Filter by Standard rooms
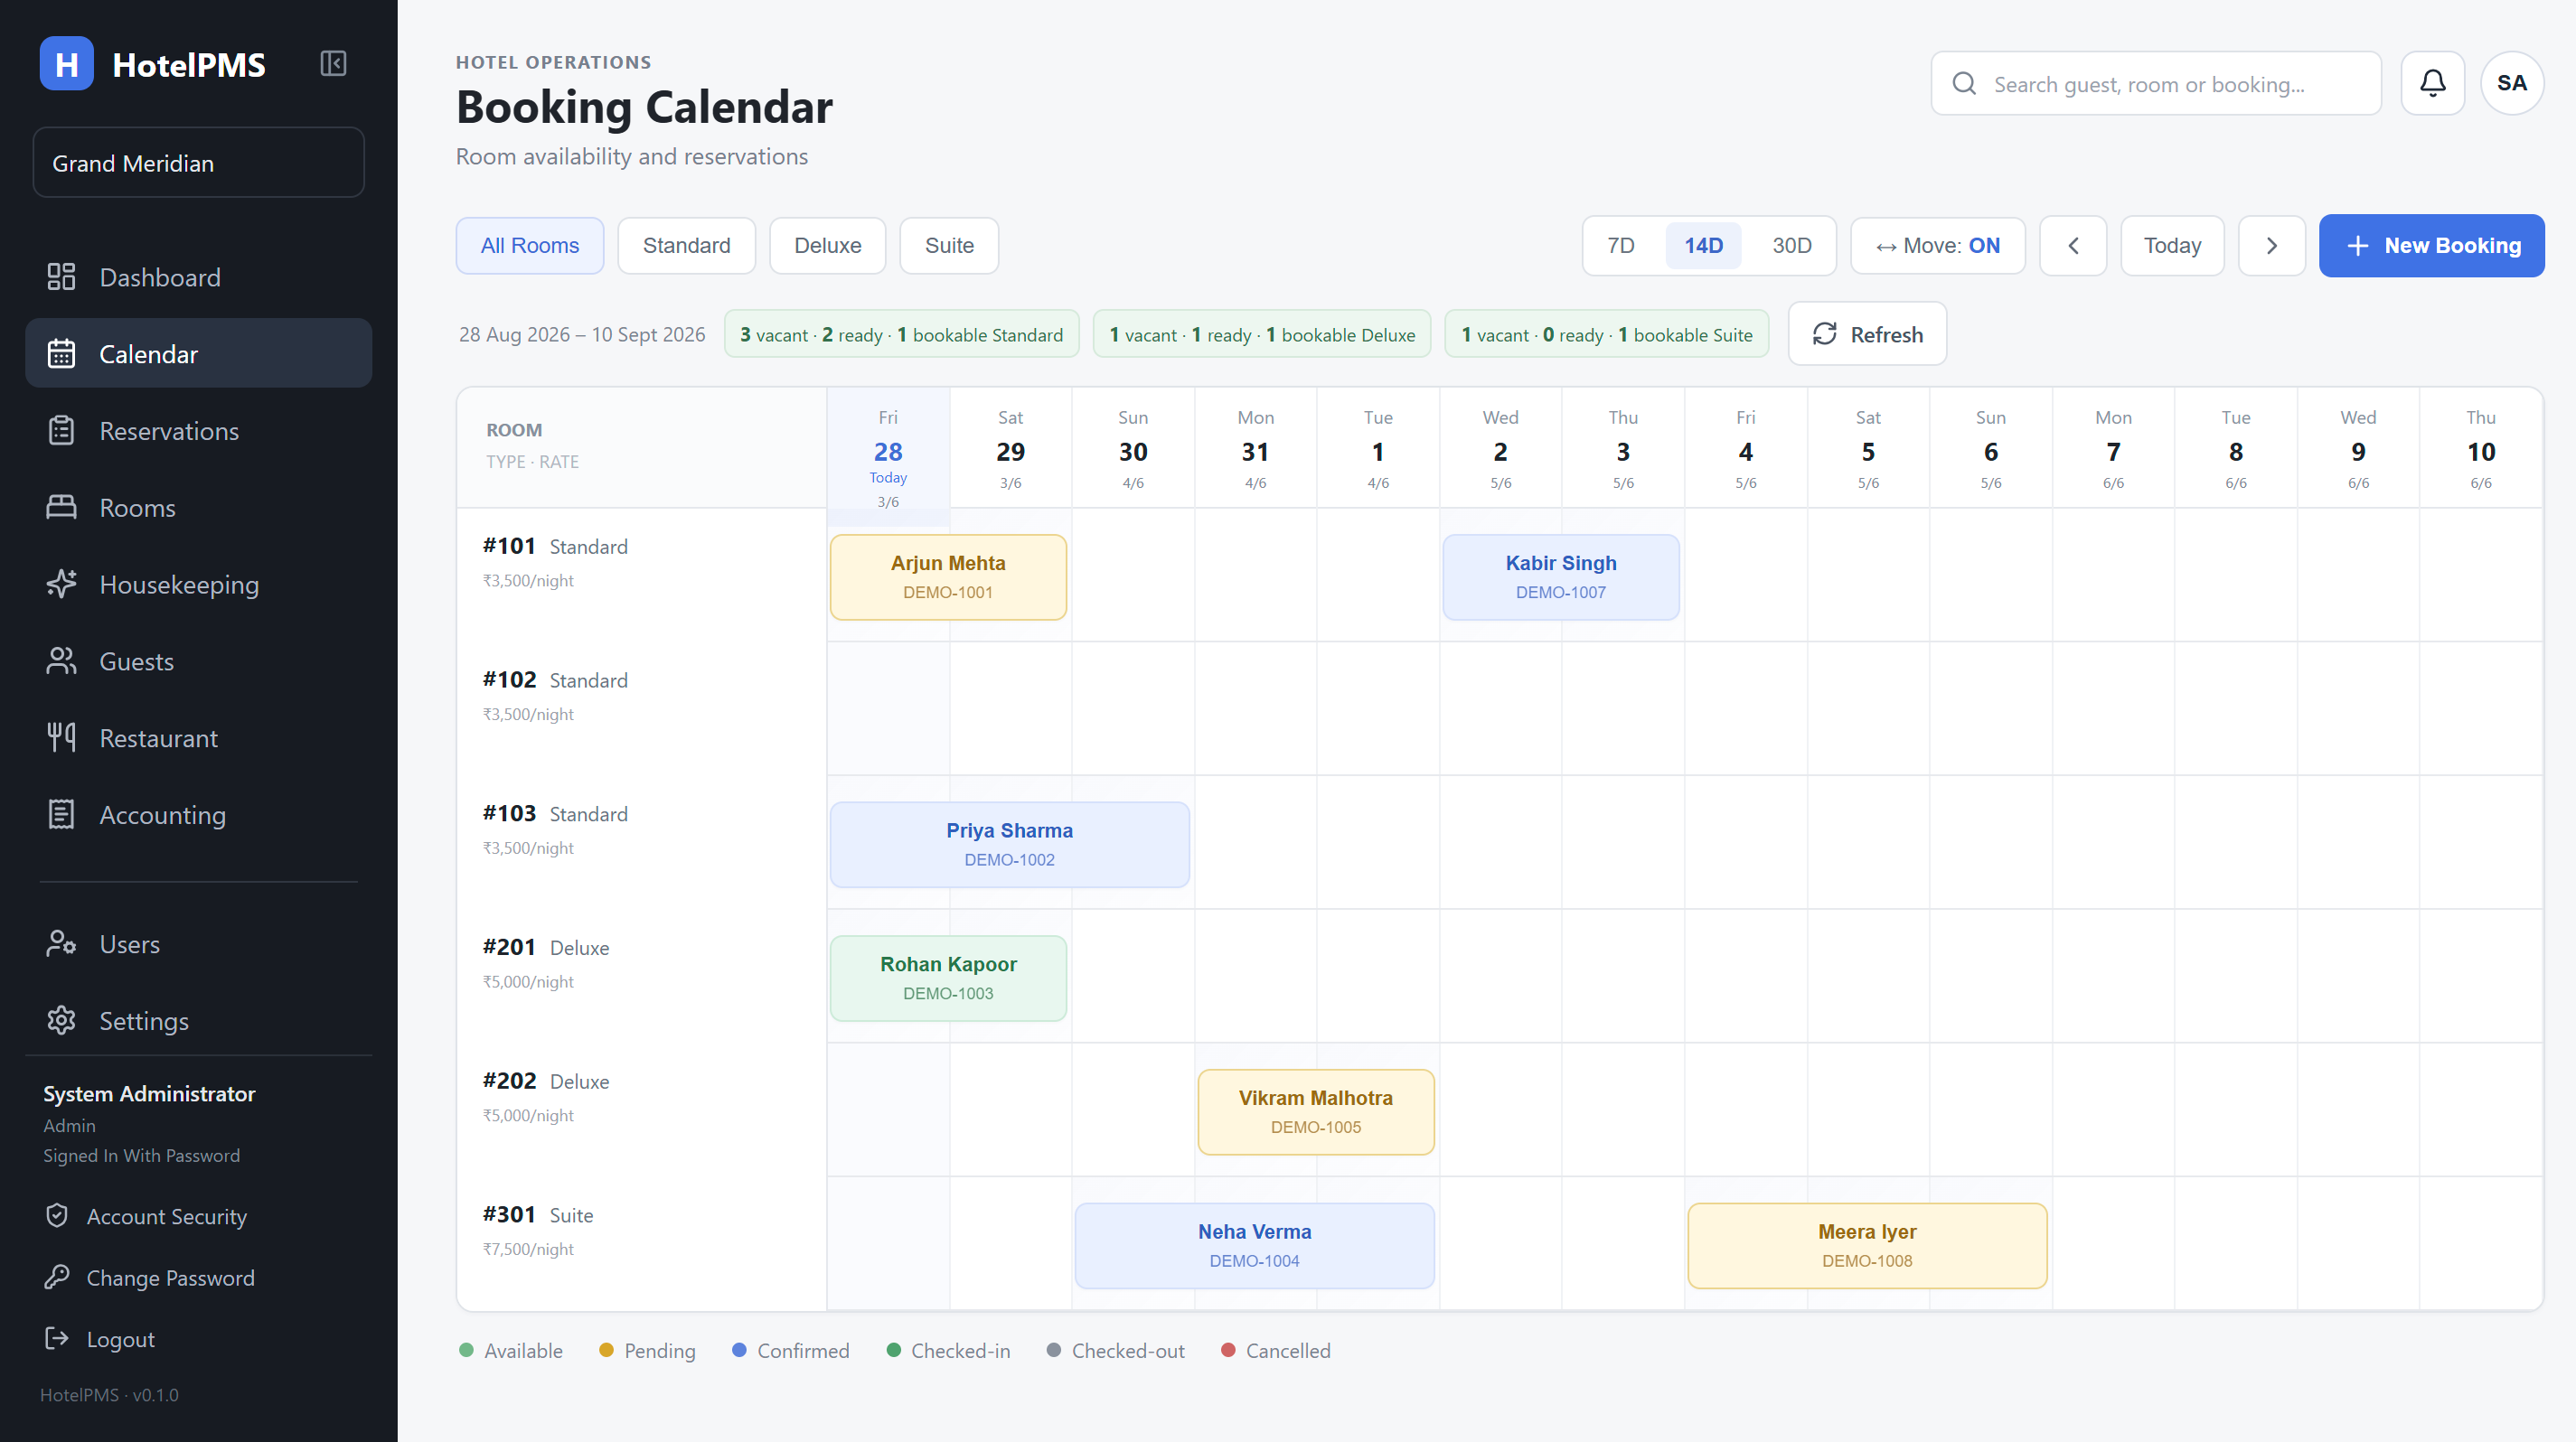The width and height of the screenshot is (2576, 1442). [x=686, y=246]
